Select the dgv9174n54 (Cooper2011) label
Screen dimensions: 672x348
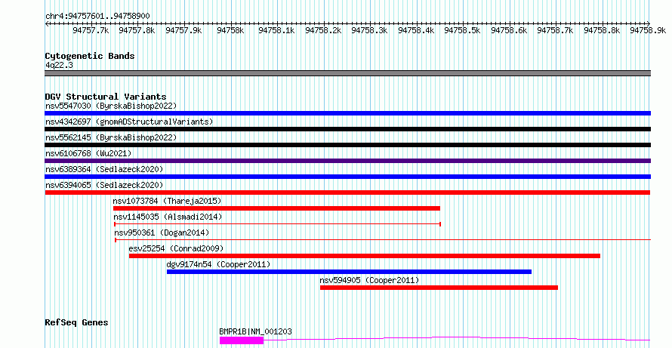(218, 264)
